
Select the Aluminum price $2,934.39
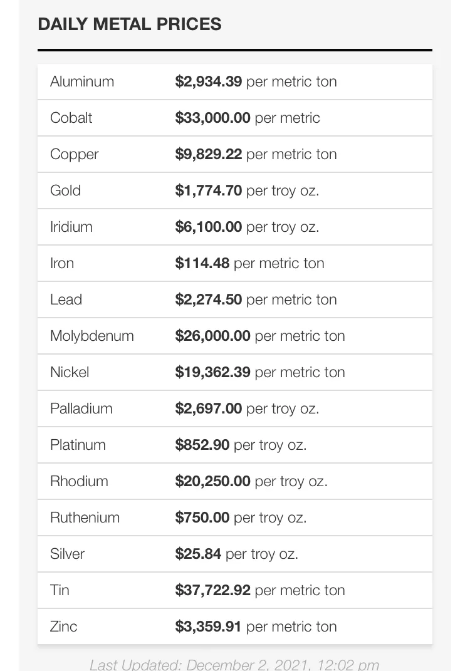tap(208, 81)
